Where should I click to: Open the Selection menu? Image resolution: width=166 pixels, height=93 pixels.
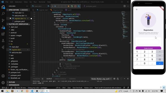[x=18, y=2]
